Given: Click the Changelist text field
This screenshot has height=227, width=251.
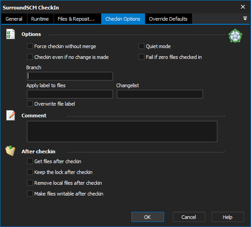Looking at the screenshot, I should 160,94.
